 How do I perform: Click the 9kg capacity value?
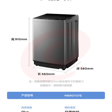coord(25,111)
